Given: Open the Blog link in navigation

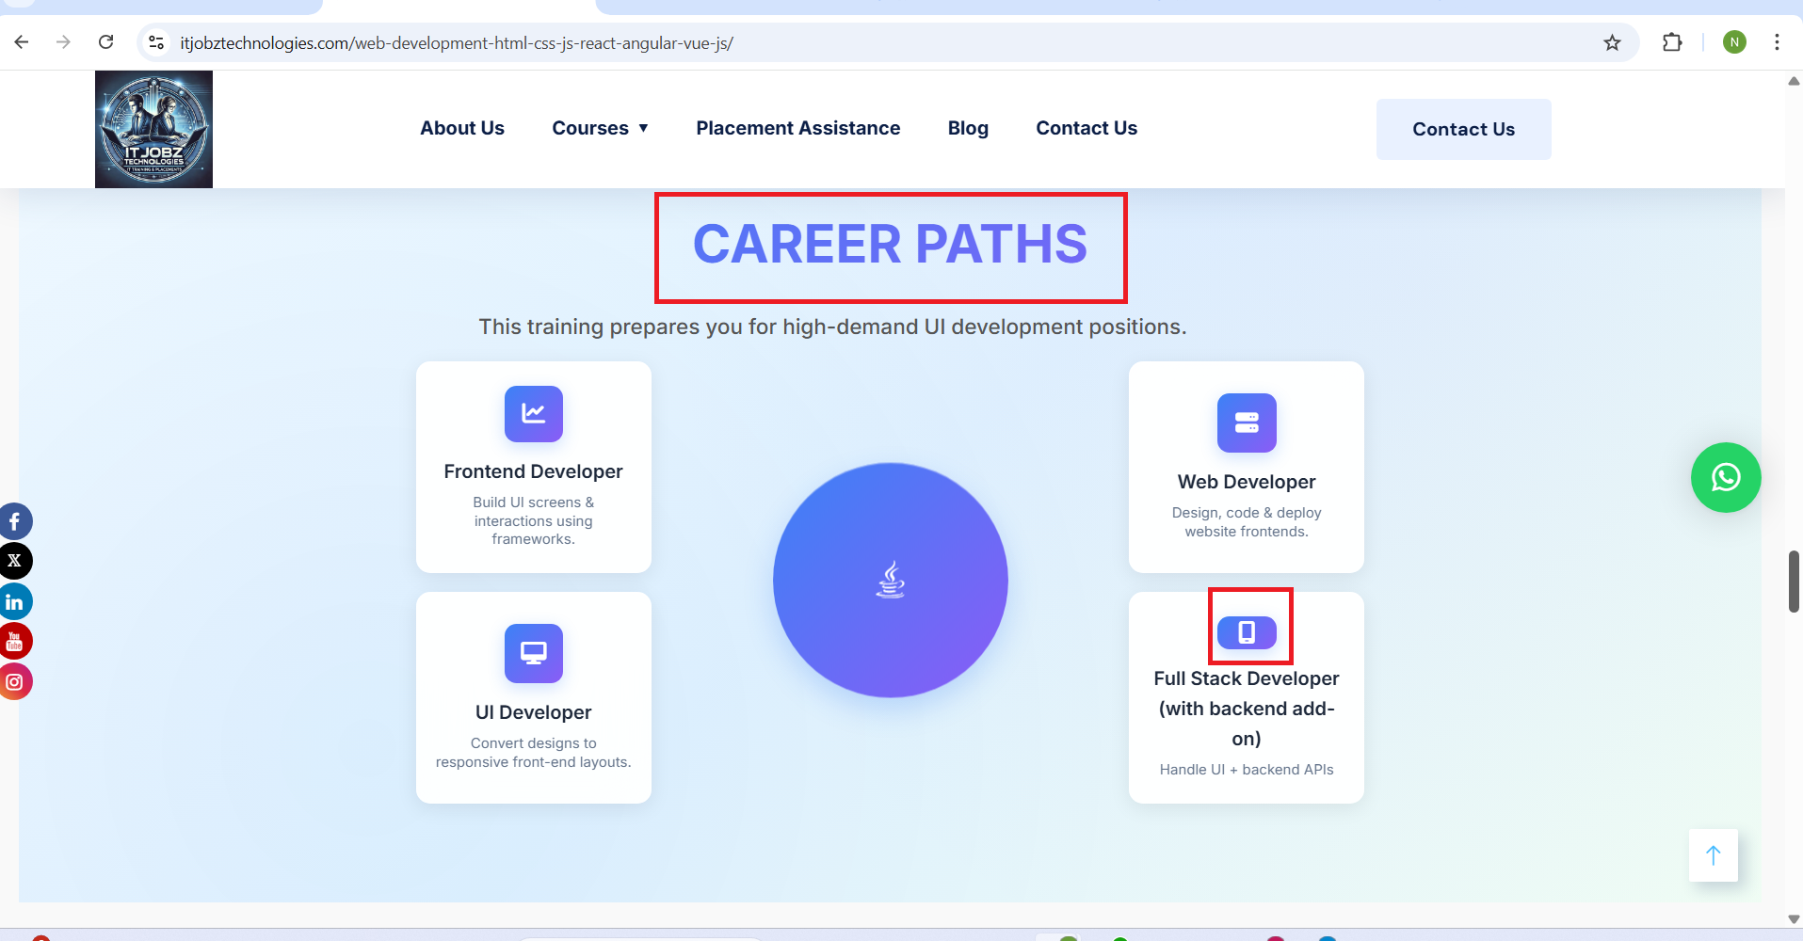Looking at the screenshot, I should tap(968, 128).
